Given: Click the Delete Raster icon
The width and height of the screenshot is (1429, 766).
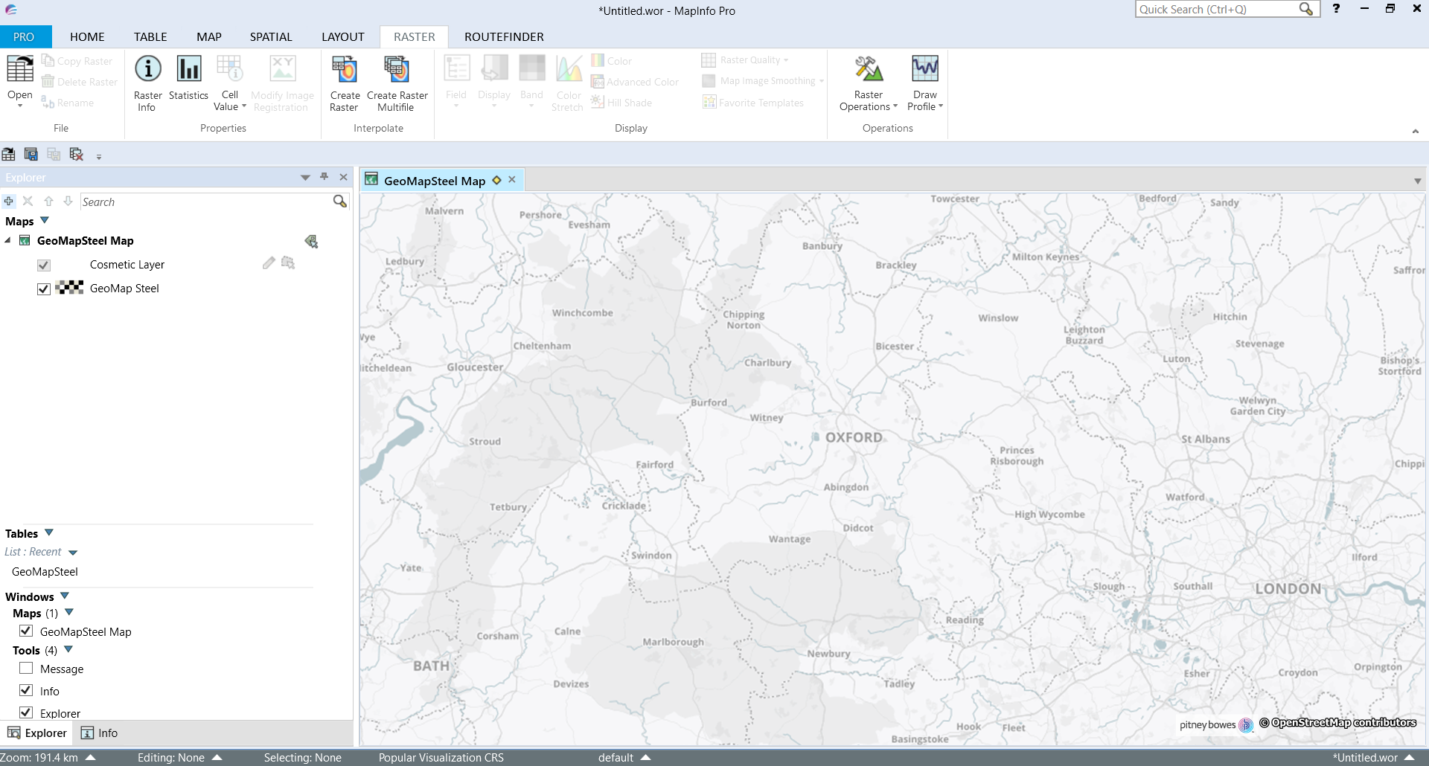Looking at the screenshot, I should (48, 82).
